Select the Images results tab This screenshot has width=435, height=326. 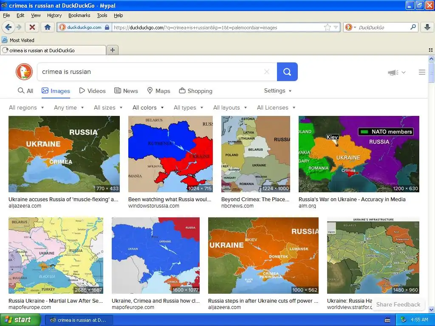56,91
